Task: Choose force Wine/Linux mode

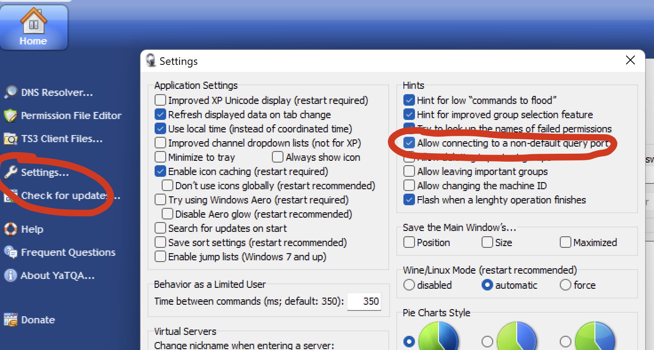Action: point(566,285)
